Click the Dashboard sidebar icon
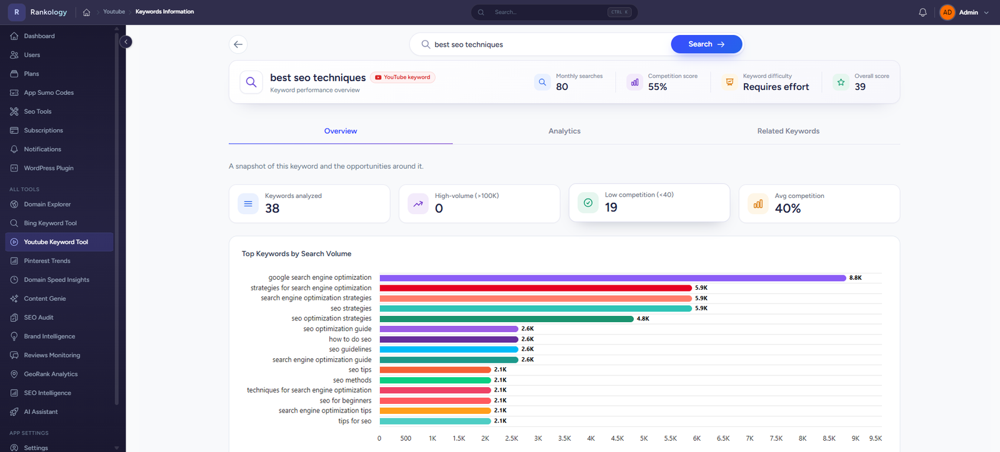Screen dimensions: 1000x452 pos(14,36)
